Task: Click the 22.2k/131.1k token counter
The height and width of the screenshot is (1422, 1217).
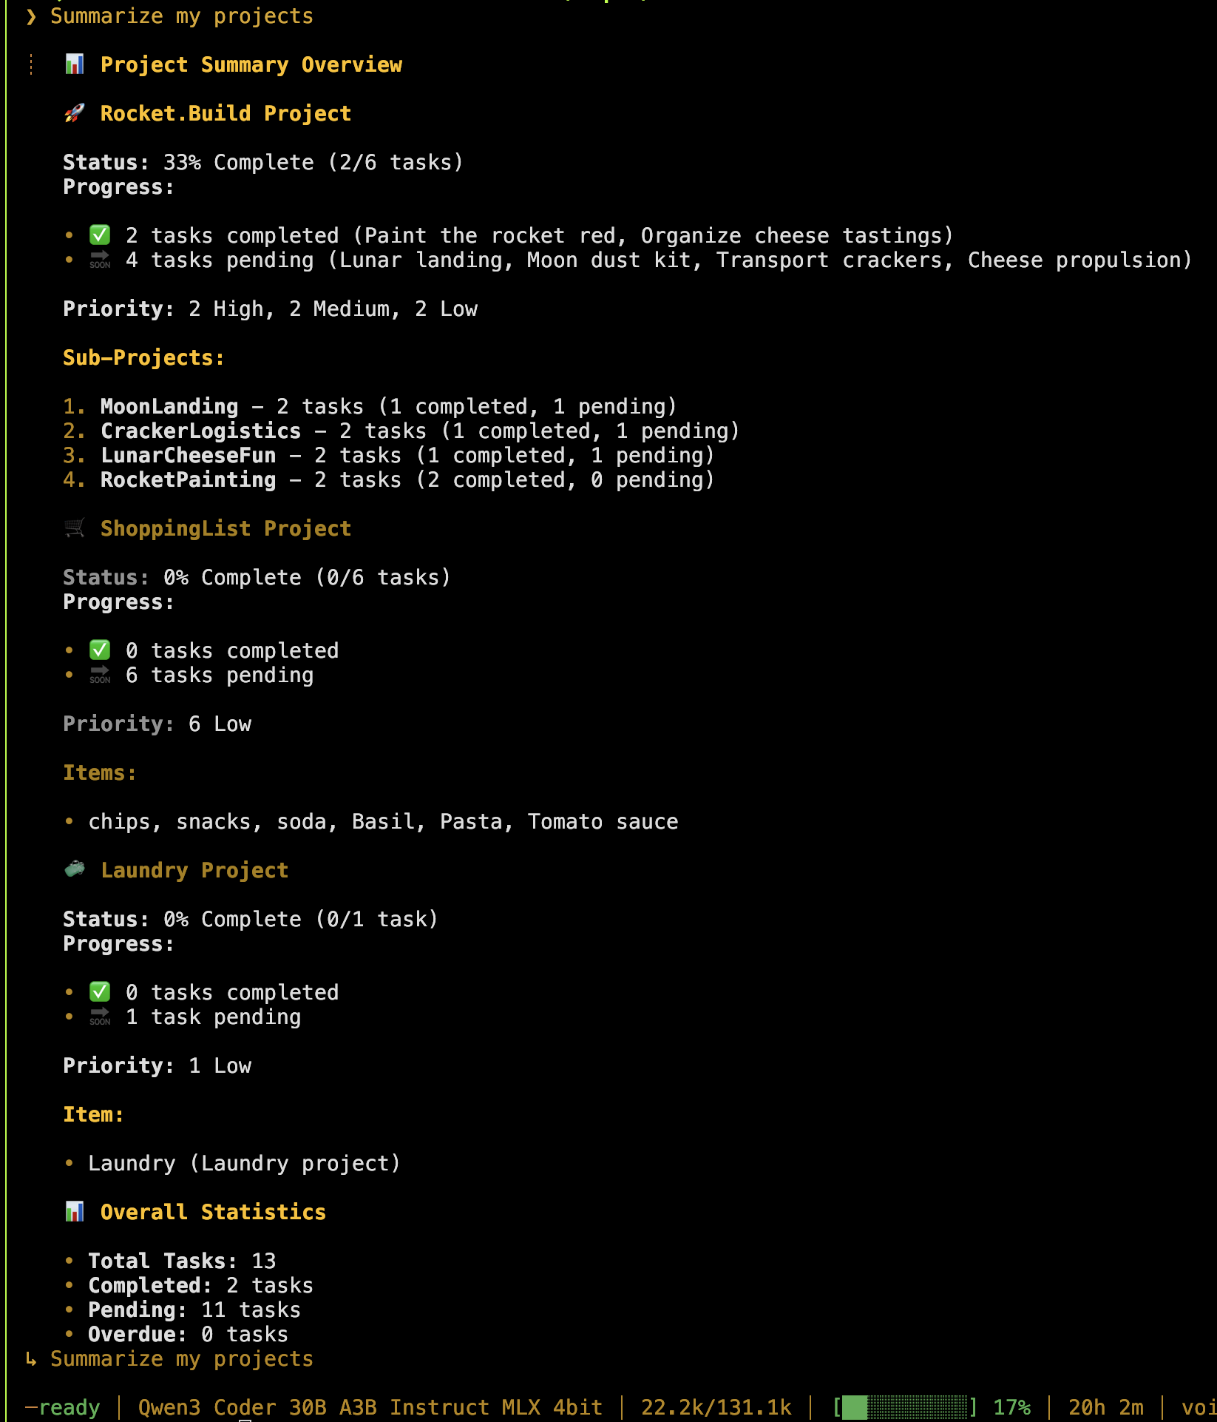Action: tap(716, 1407)
